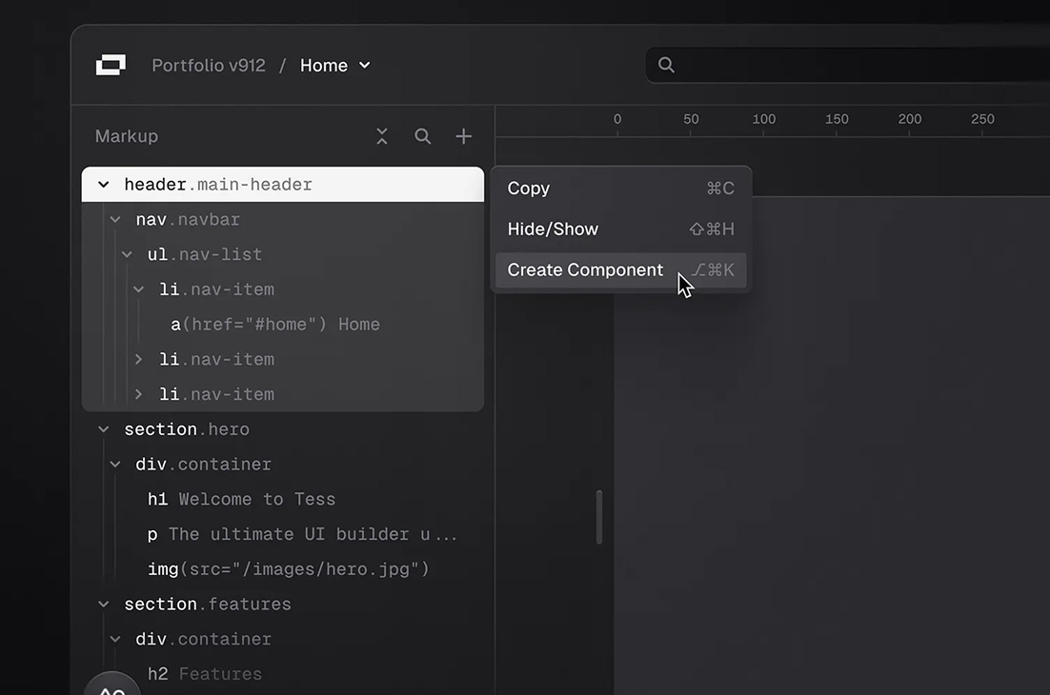Collapse div.container under section.features
The image size is (1050, 695).
click(x=115, y=639)
